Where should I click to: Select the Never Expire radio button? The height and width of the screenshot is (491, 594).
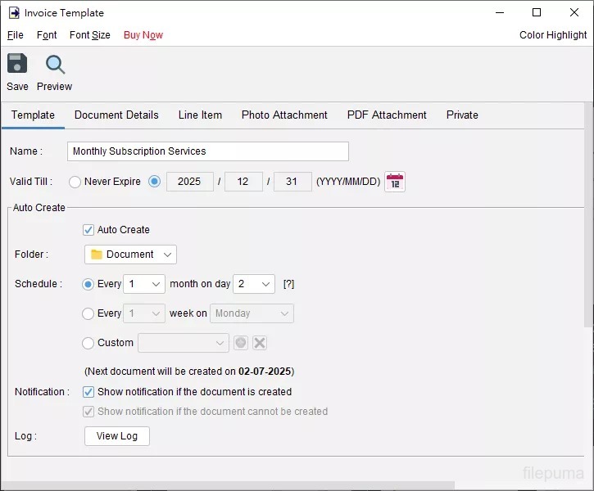[75, 182]
